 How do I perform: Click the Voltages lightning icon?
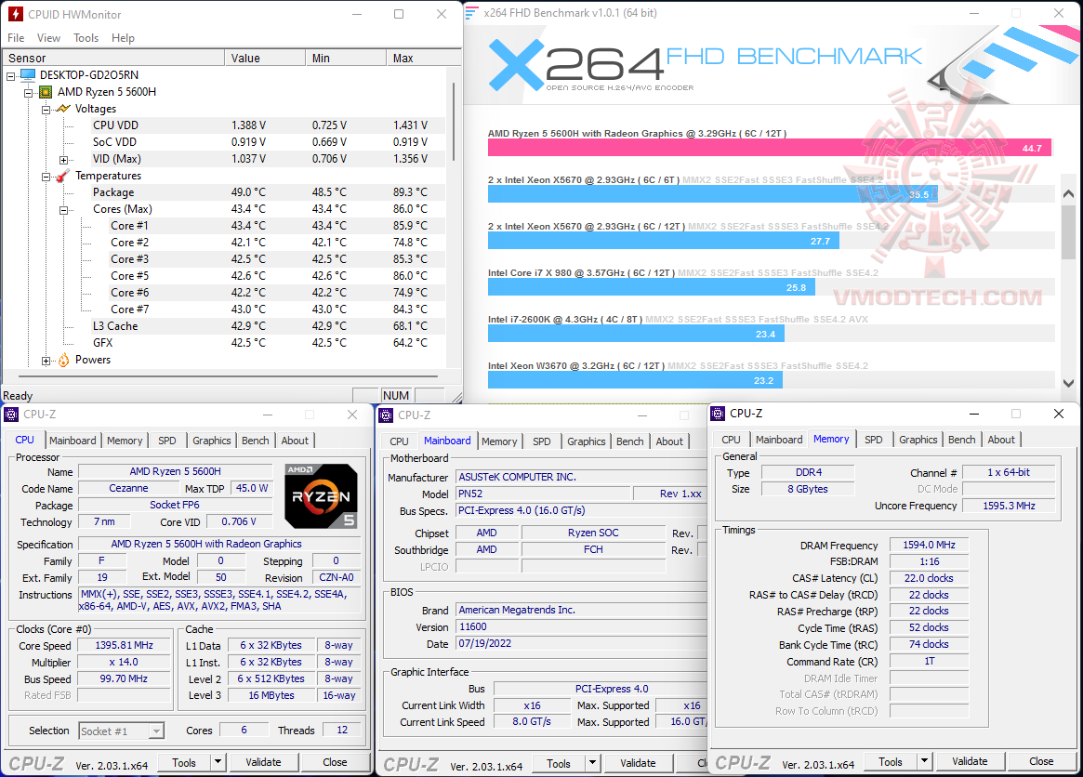click(63, 109)
